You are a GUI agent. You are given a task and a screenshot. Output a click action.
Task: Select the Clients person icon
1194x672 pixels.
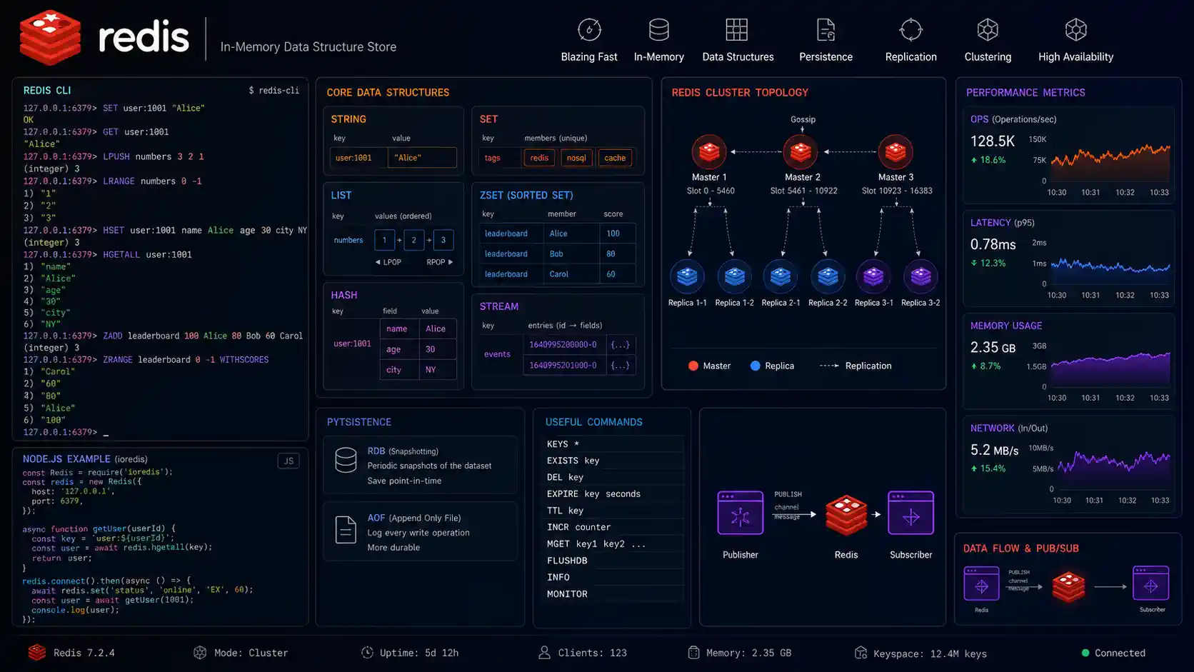(x=544, y=653)
